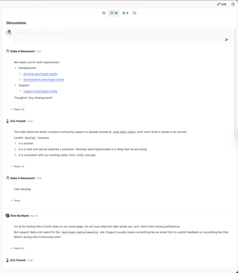
Task: Open the version history clock icon
Action: pyautogui.click(x=104, y=13)
